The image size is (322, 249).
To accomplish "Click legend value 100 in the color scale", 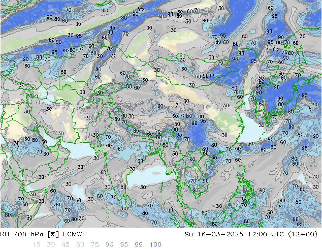I will coord(155,245).
